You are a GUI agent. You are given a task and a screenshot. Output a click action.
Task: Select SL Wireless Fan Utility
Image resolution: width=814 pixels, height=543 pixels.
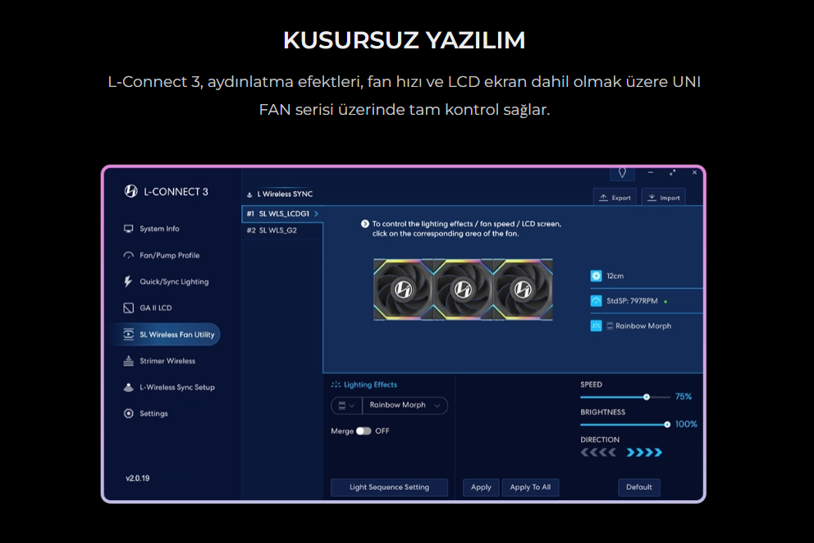(x=166, y=335)
